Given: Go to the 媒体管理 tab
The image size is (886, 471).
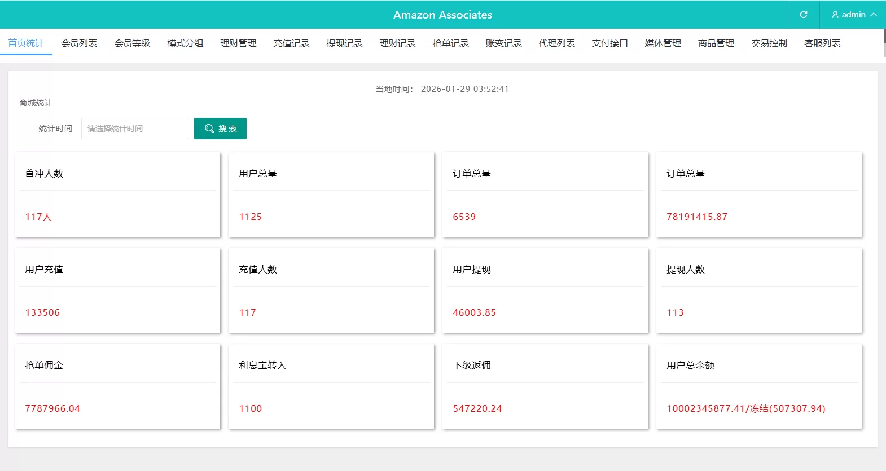Looking at the screenshot, I should point(663,43).
